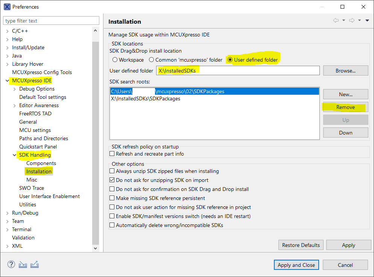Open the Help icon at bottom left
Image resolution: width=374 pixels, height=277 pixels.
pyautogui.click(x=11, y=264)
